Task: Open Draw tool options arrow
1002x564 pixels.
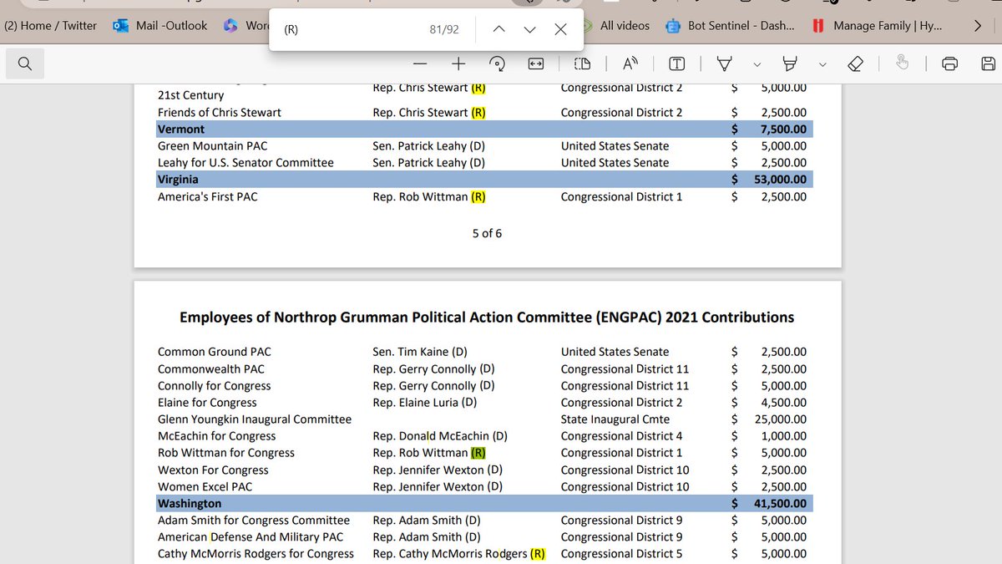Action: [x=757, y=64]
